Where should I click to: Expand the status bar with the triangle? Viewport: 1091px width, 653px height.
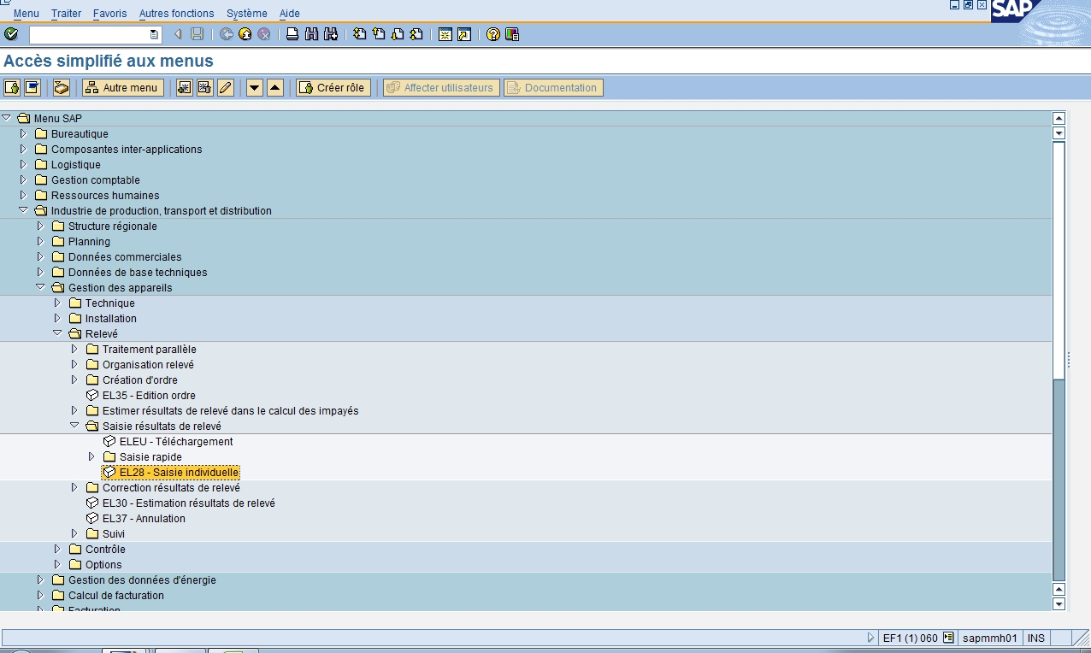coord(871,638)
